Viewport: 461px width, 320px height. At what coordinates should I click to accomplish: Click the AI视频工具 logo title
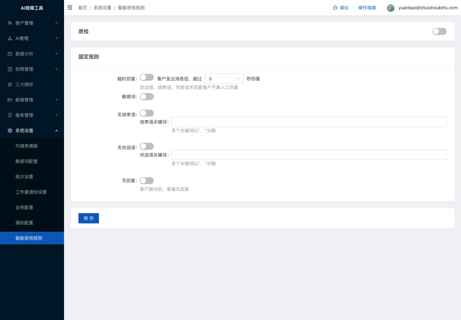coord(32,8)
